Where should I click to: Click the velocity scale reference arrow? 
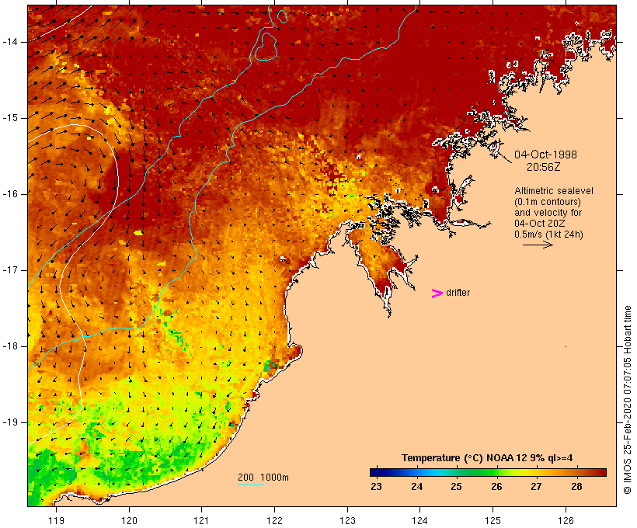click(x=538, y=245)
